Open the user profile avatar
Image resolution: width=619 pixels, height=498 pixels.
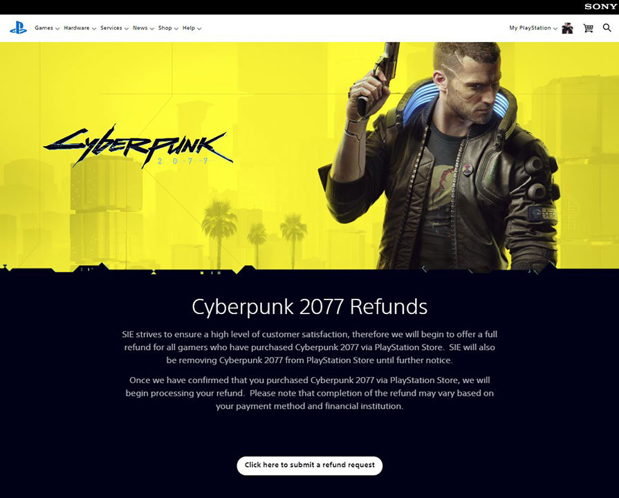click(567, 28)
